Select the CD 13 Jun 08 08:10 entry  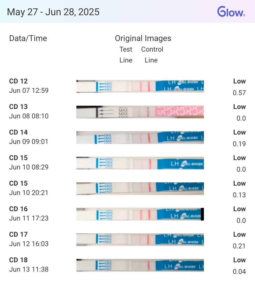click(29, 111)
